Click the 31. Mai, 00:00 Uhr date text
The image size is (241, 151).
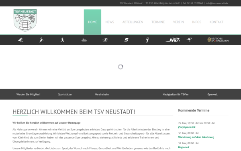pos(188,143)
